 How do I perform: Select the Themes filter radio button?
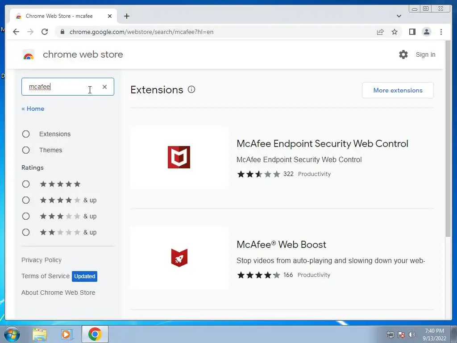(x=26, y=150)
